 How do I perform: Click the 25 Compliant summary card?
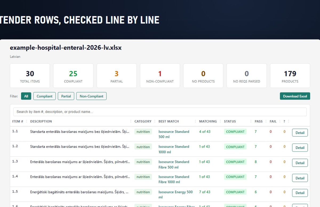tap(73, 76)
